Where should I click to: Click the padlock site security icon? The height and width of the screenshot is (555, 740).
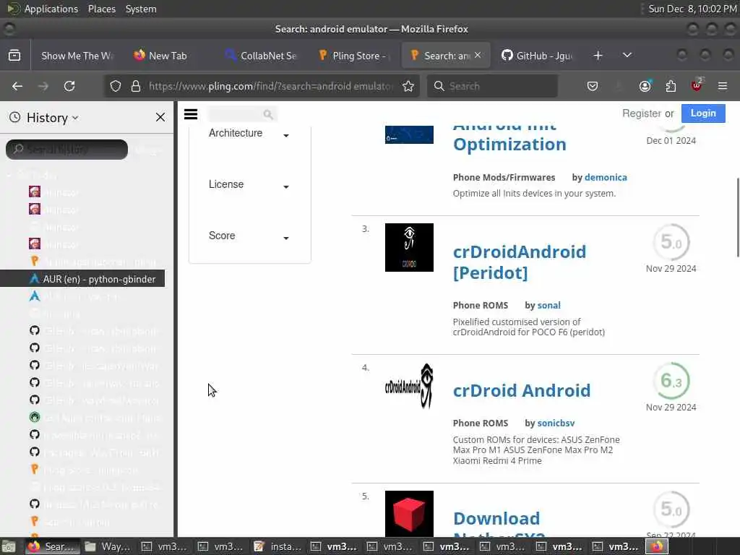tap(136, 86)
